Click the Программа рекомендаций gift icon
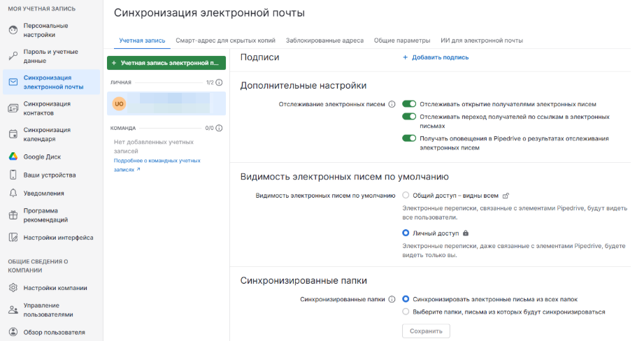 [x=13, y=215]
